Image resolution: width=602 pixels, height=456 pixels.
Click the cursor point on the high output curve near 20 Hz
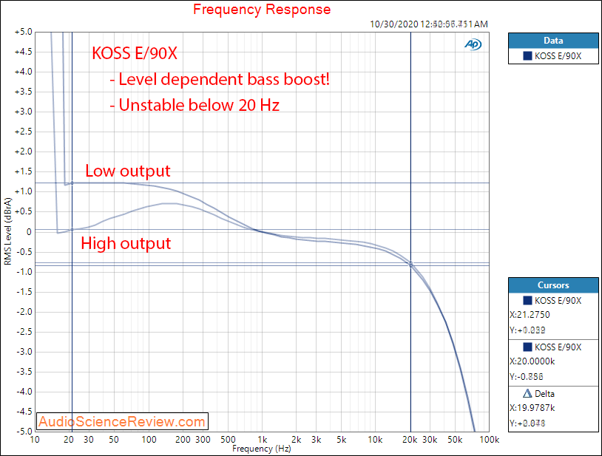point(72,230)
